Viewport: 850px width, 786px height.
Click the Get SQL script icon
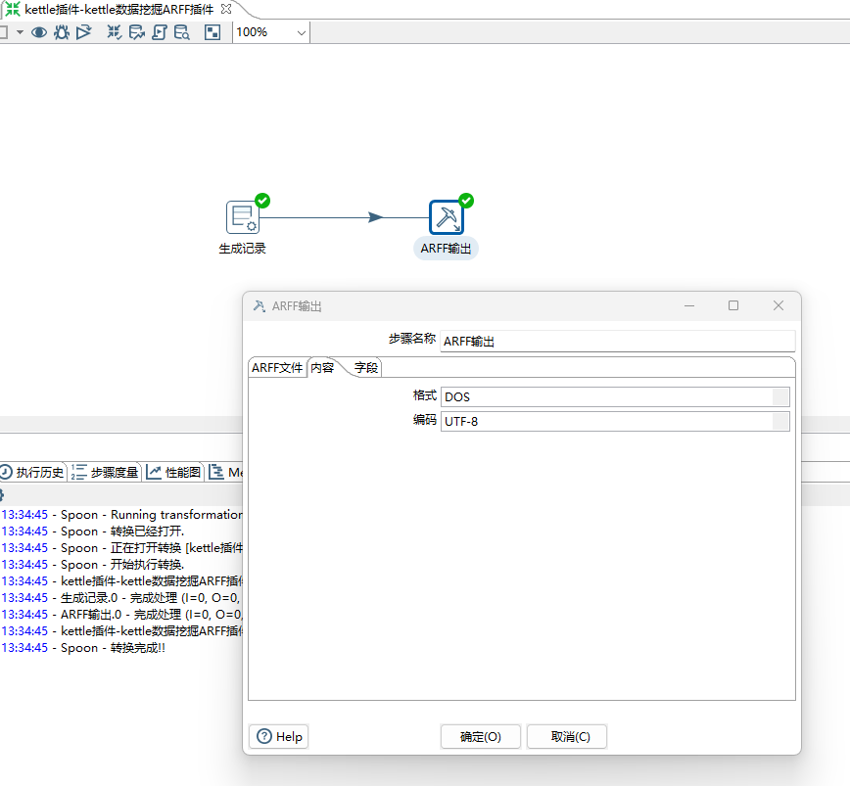point(160,32)
